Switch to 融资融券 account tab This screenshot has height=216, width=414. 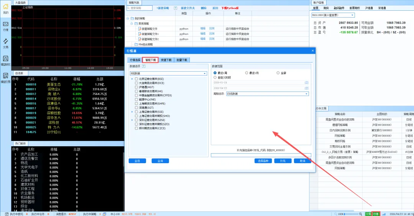pyautogui.click(x=339, y=8)
